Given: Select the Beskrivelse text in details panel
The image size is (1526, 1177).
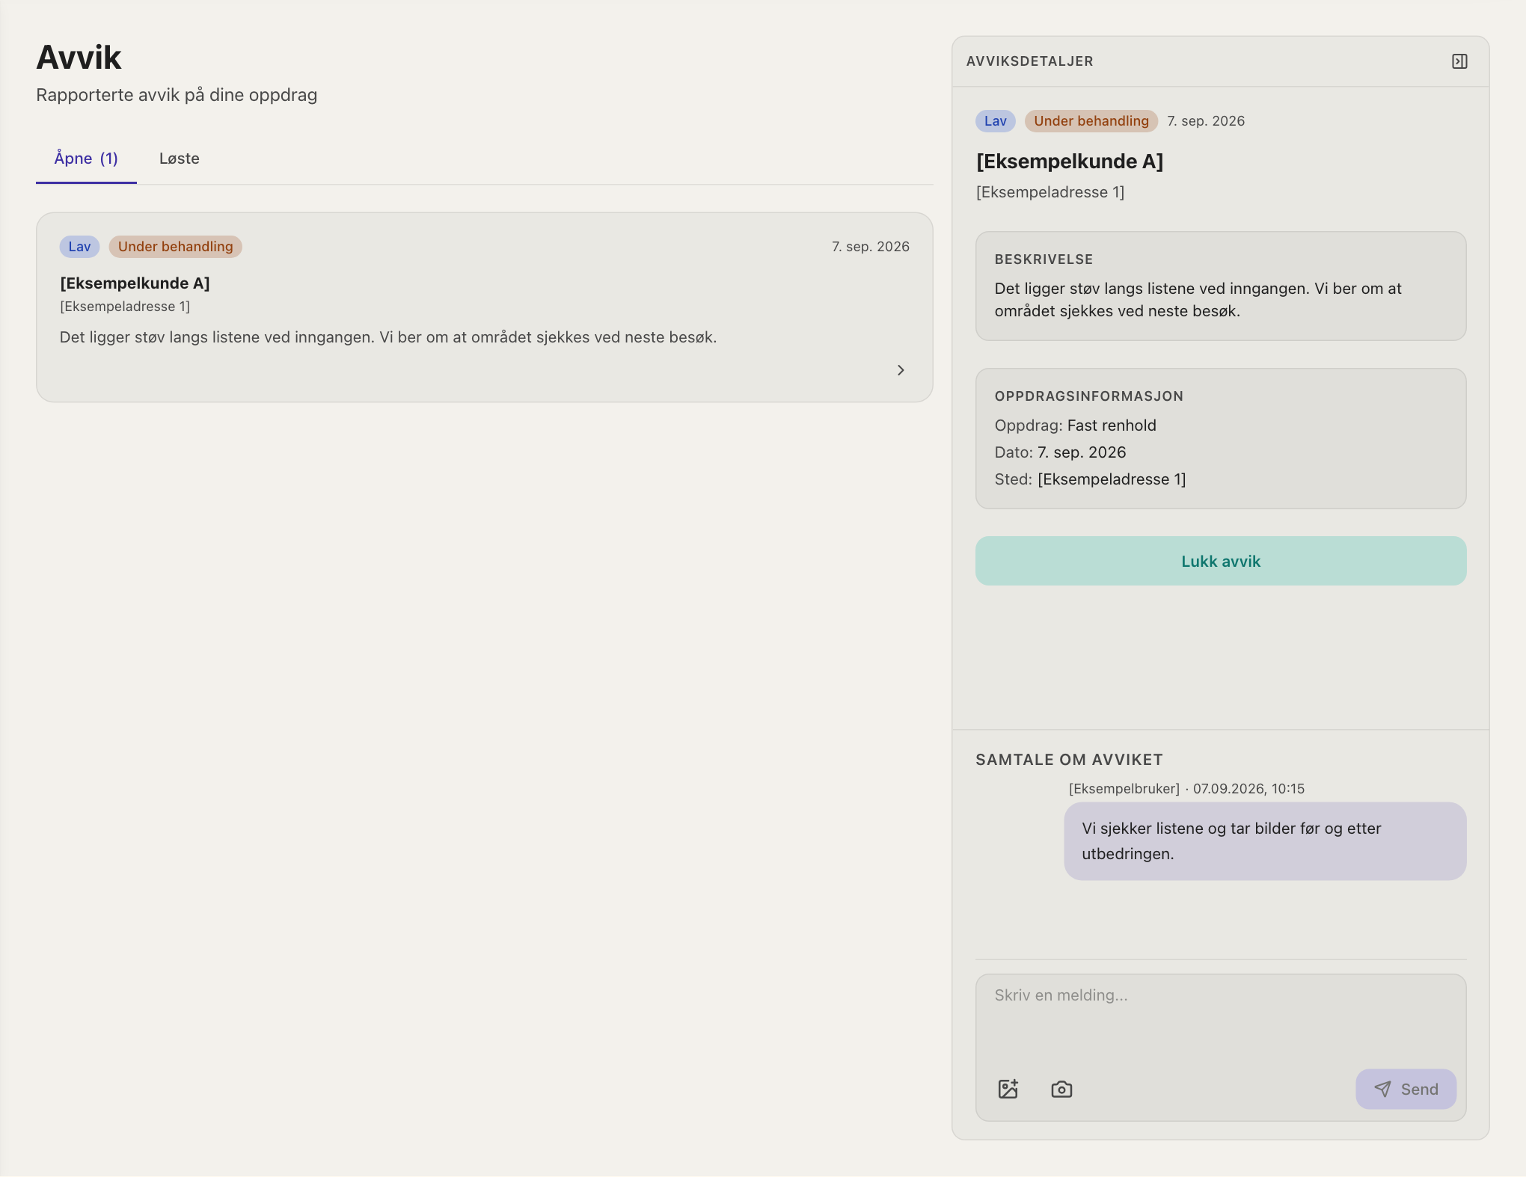Looking at the screenshot, I should pyautogui.click(x=1198, y=300).
